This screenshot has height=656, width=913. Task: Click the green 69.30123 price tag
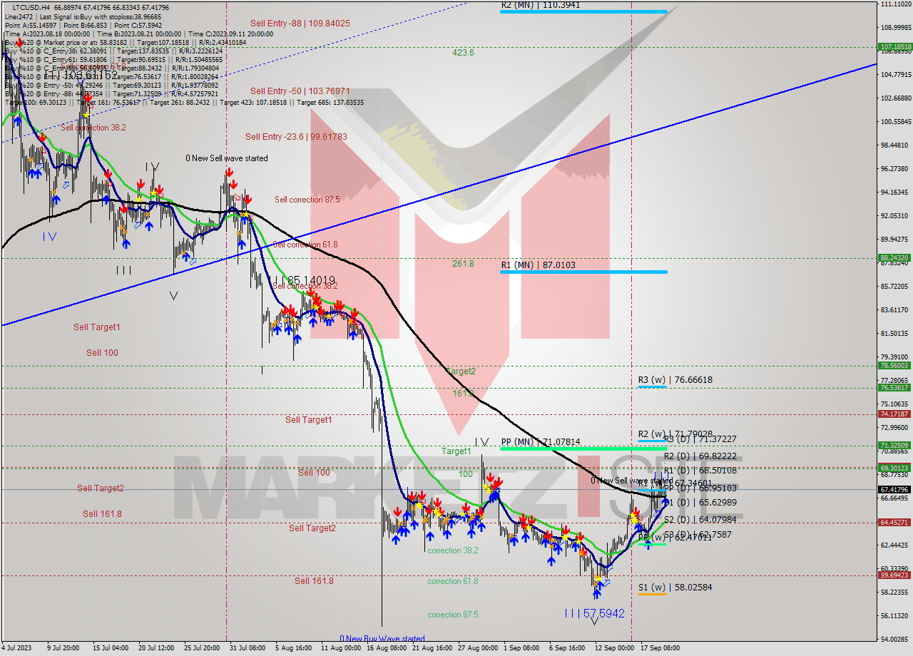[894, 468]
